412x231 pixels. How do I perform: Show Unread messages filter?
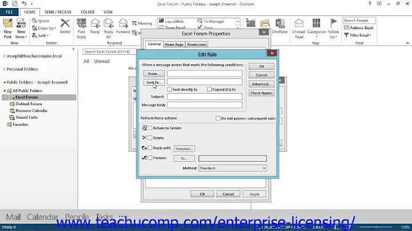[x=102, y=61]
